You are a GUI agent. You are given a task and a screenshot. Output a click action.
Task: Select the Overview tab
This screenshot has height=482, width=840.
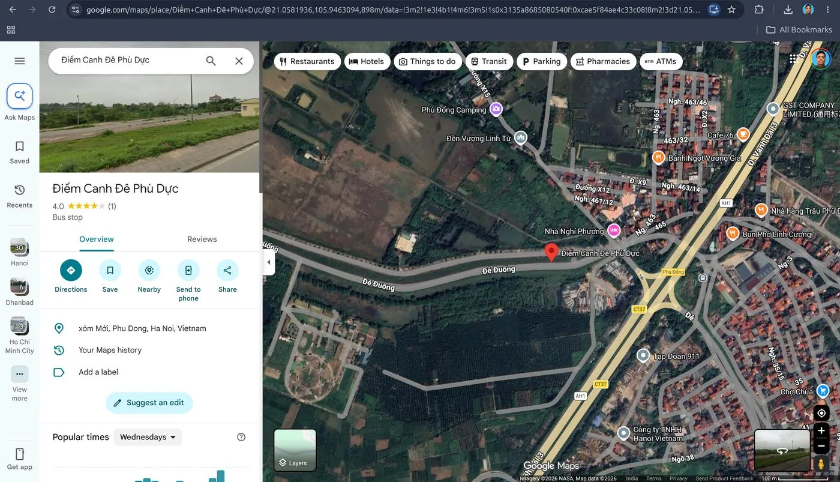point(97,239)
